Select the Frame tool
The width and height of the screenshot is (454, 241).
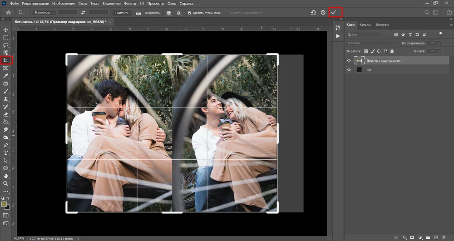tap(6, 68)
